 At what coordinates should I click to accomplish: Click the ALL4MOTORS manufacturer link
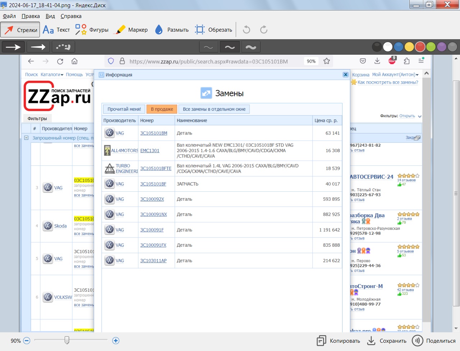[125, 151]
